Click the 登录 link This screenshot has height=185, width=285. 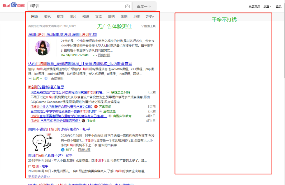[x=278, y=6]
